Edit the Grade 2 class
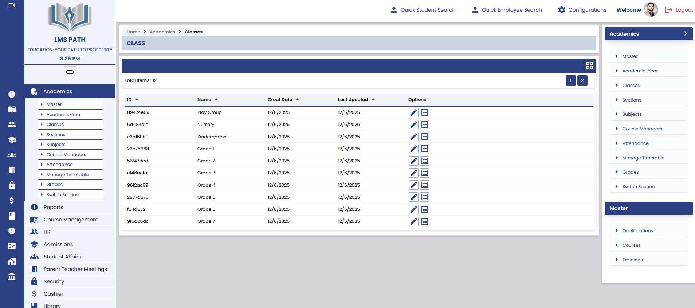 (413, 161)
